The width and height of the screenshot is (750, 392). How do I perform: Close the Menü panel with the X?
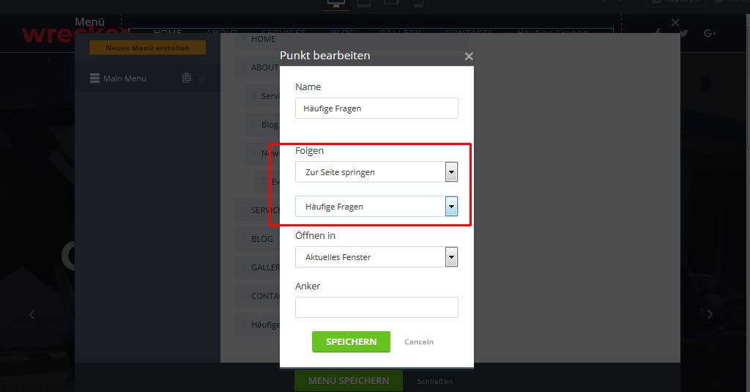675,23
